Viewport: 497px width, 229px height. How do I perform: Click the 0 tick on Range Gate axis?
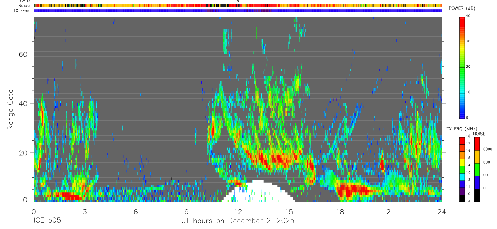tap(25, 200)
